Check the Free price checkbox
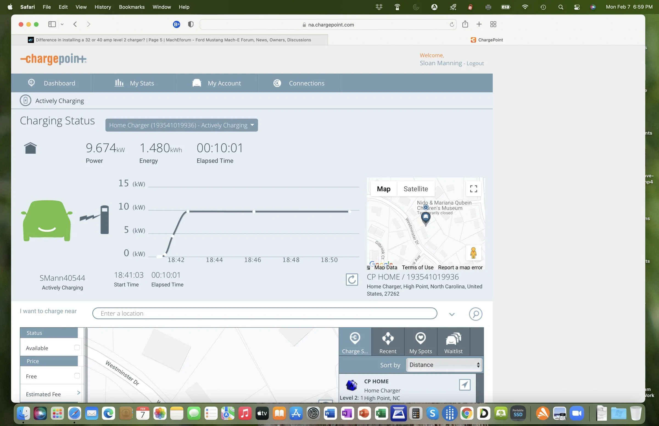This screenshot has height=426, width=659. point(77,376)
